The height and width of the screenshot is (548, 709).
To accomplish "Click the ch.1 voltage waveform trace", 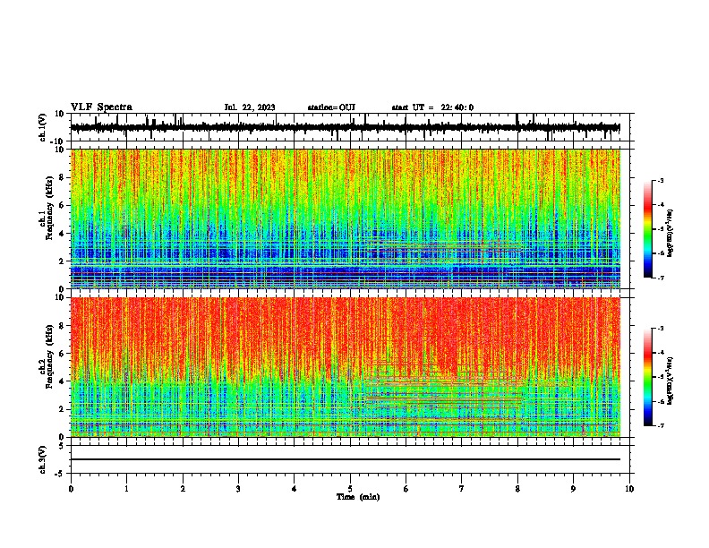I will pos(345,127).
